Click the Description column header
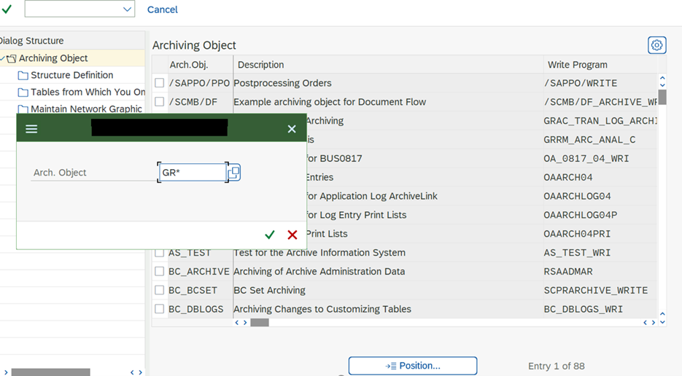 tap(260, 65)
